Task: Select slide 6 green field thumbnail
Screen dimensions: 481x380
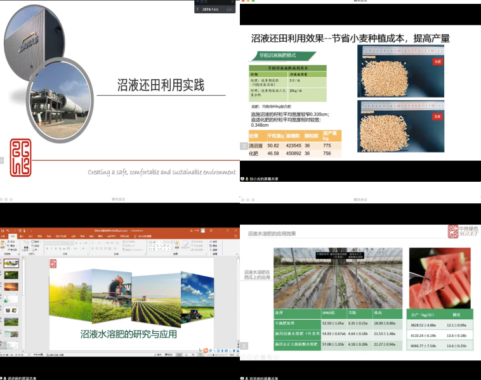Action: click(11, 322)
